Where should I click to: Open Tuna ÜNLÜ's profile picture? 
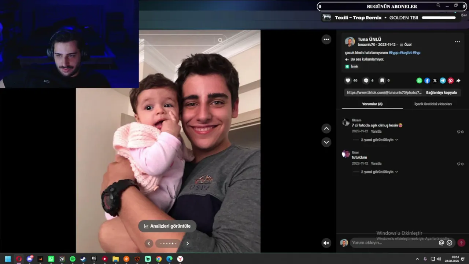pos(350,42)
